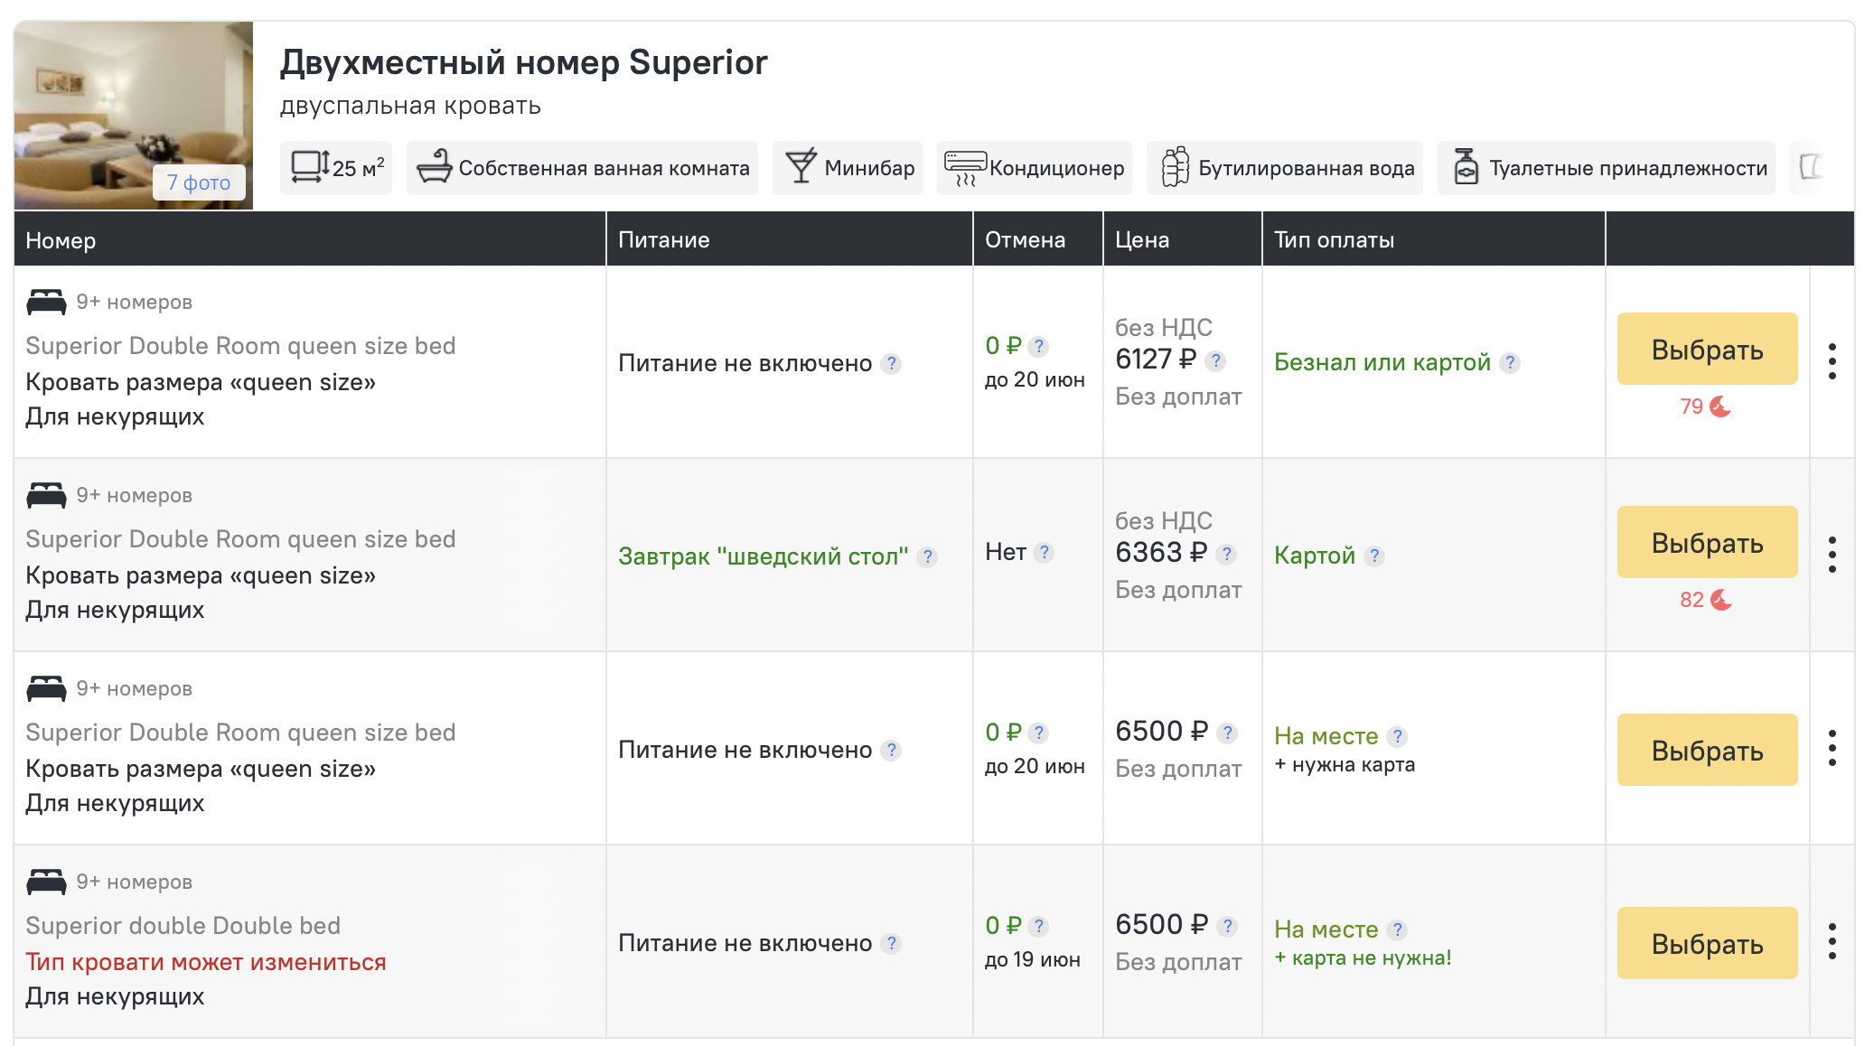1874x1046 pixels.
Task: Open three-dot menu for the 6127 ₽ offer
Action: (x=1832, y=361)
